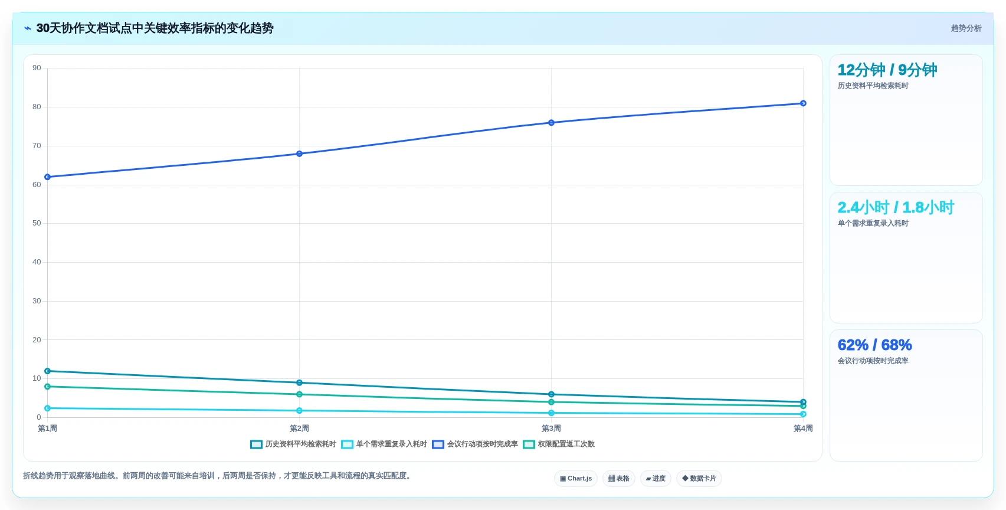Click the 单个需求重复录入耗时 legend color box
Viewport: 1006px width, 510px height.
347,444
